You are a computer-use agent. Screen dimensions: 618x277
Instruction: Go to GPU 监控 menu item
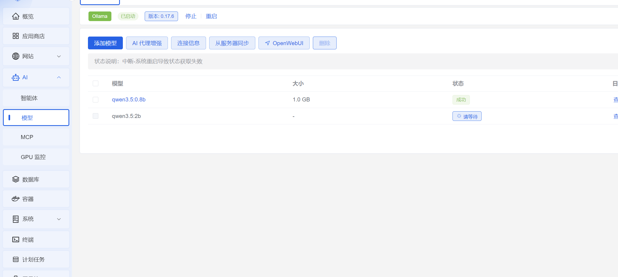33,157
